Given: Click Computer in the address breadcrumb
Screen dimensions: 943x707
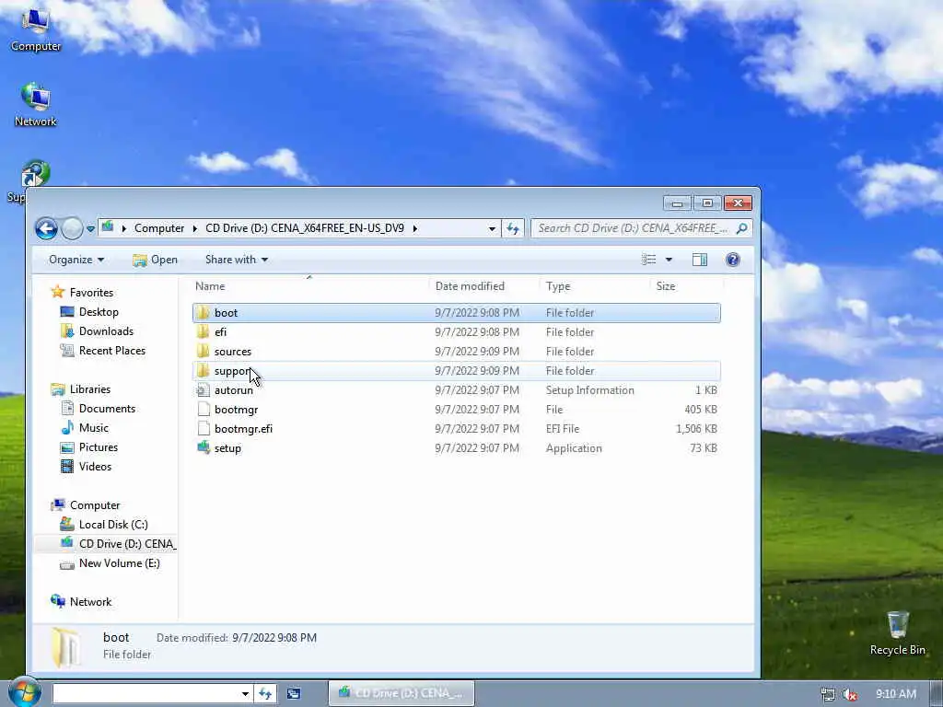Looking at the screenshot, I should point(159,228).
